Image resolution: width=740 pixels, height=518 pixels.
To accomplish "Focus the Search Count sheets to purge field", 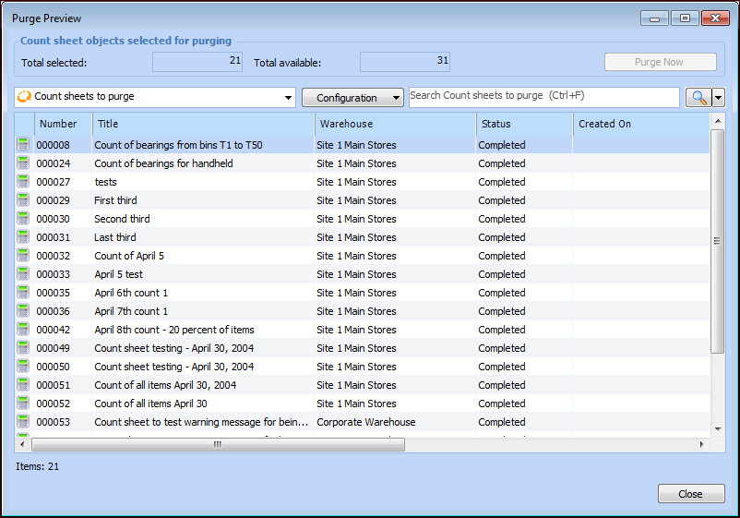I will 543,97.
